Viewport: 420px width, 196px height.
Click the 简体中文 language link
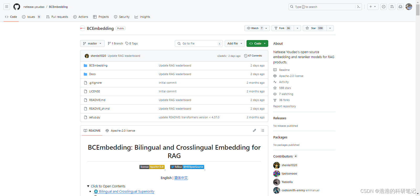coord(181,178)
